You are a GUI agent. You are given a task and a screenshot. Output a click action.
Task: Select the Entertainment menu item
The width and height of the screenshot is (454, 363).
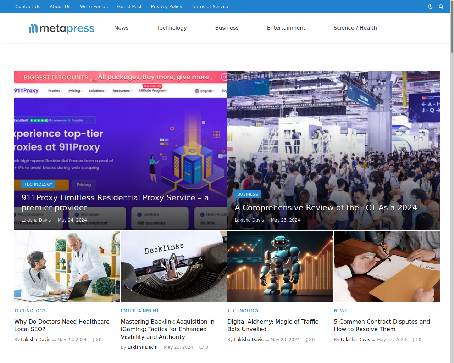[x=286, y=28]
